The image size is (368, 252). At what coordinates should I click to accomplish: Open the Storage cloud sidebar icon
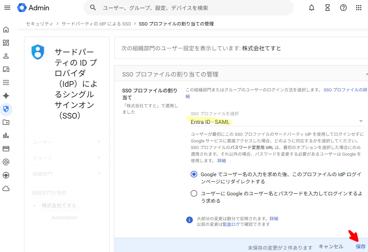[x=6, y=188]
